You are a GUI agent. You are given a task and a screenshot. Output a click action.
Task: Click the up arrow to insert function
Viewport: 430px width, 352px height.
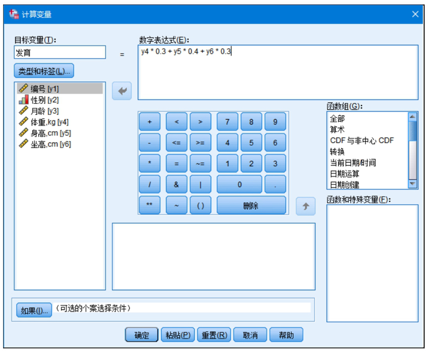[306, 206]
